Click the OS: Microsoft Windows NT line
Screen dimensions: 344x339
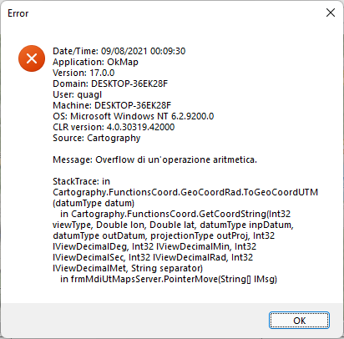pyautogui.click(x=134, y=116)
